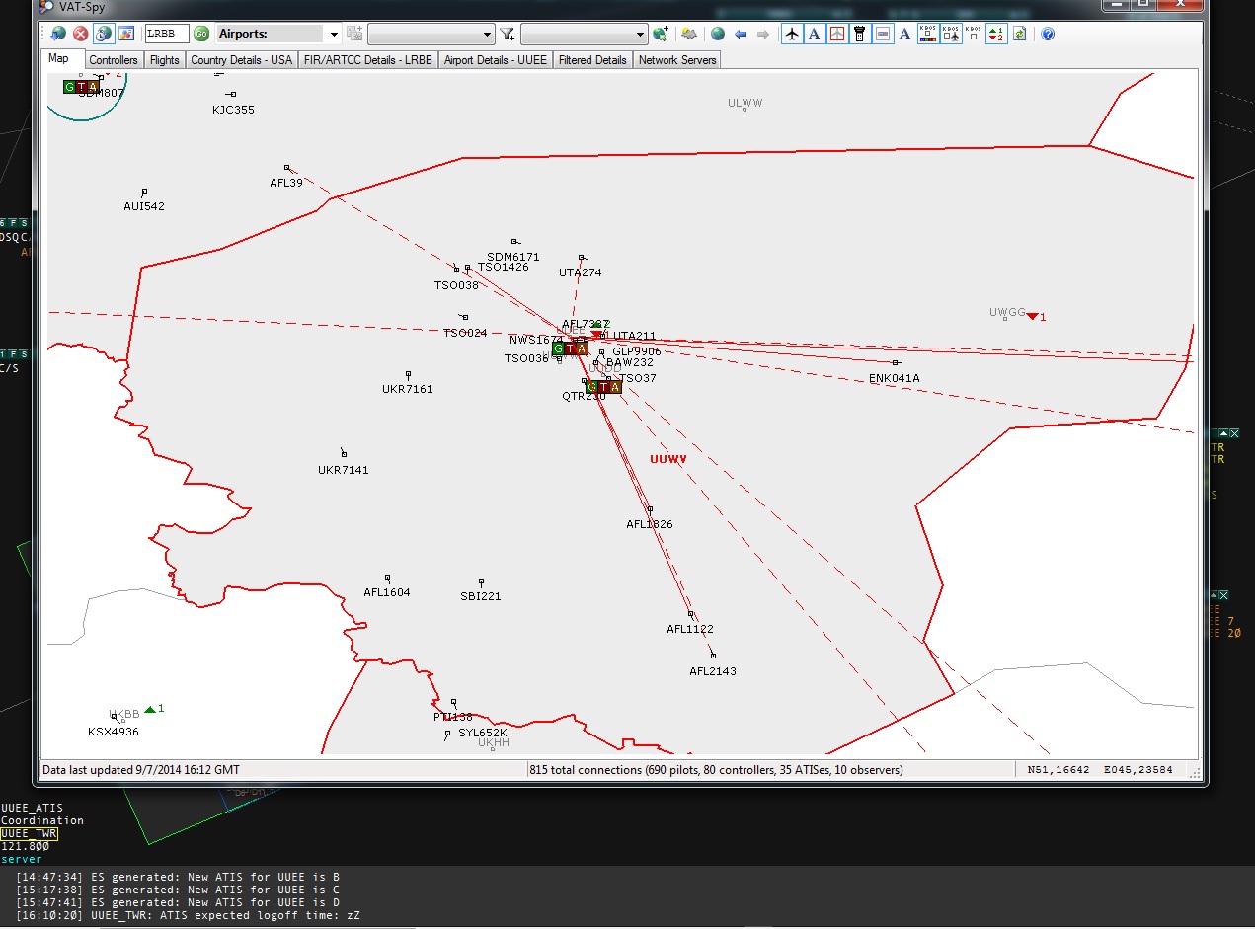This screenshot has height=929, width=1255.
Task: Select aircraft UKR7161 on the map
Action: coord(408,374)
